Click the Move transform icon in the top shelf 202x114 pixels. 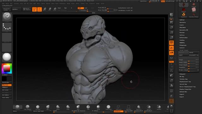click(45, 9)
